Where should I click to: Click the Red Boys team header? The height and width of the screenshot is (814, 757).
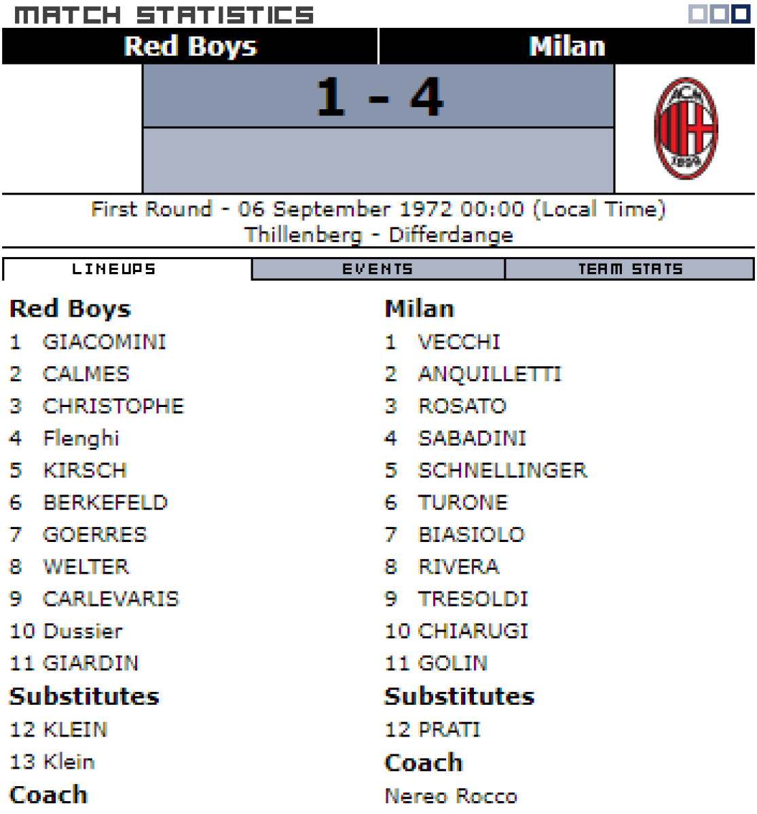tap(190, 46)
